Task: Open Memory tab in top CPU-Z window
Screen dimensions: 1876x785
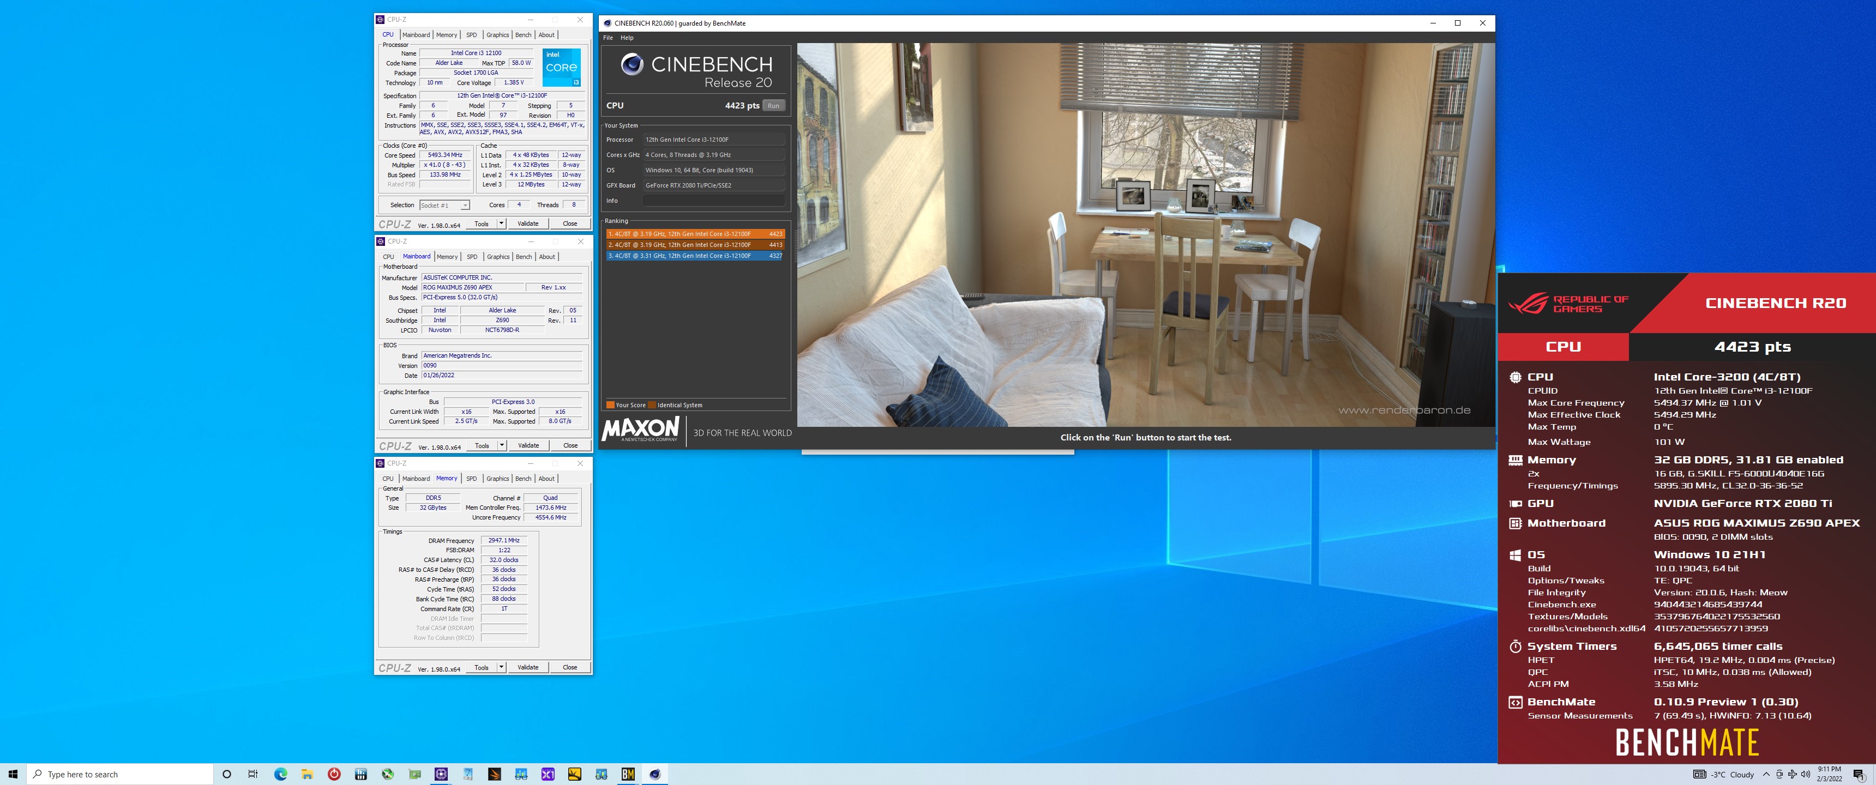Action: [x=447, y=35]
